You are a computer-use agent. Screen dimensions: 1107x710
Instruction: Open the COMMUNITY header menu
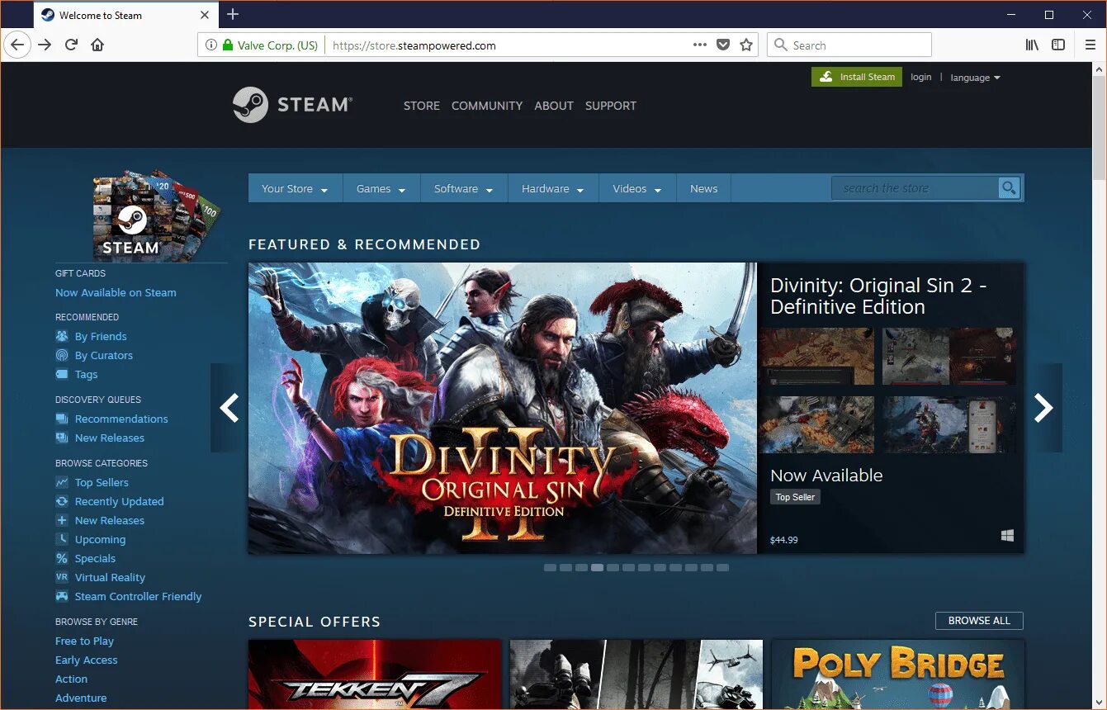(487, 106)
